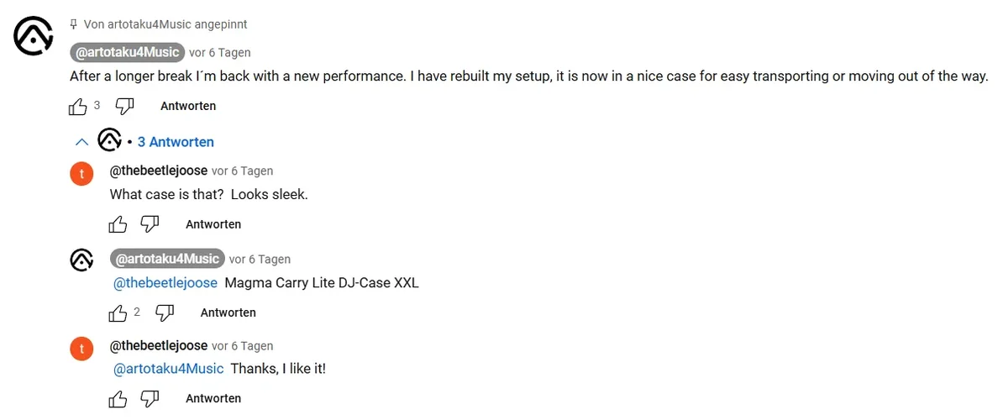Click the orange avatar on the last reply
The width and height of the screenshot is (1008, 420).
tap(81, 347)
